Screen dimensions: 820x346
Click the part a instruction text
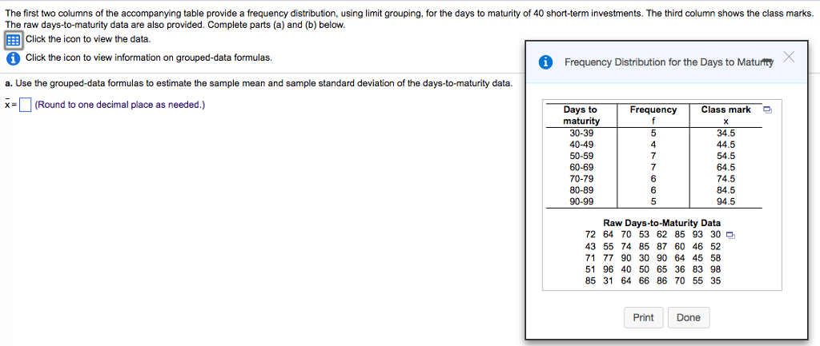point(259,83)
